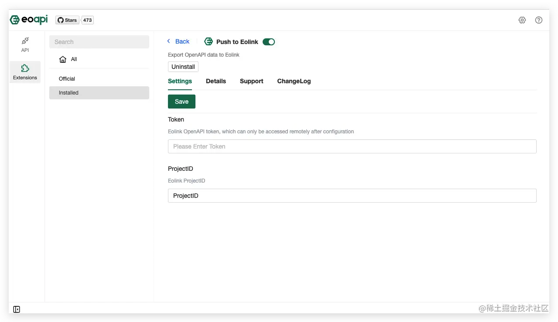Switch to the Support tab
Screen dimensions: 558x322
[252, 81]
